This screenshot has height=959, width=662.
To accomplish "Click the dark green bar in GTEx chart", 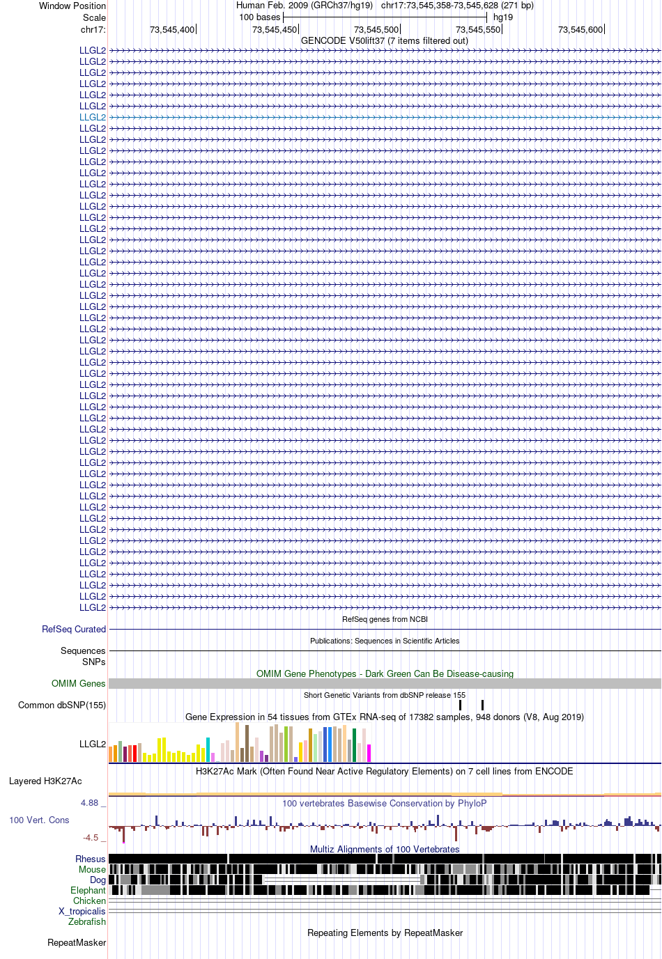I will point(354,745).
